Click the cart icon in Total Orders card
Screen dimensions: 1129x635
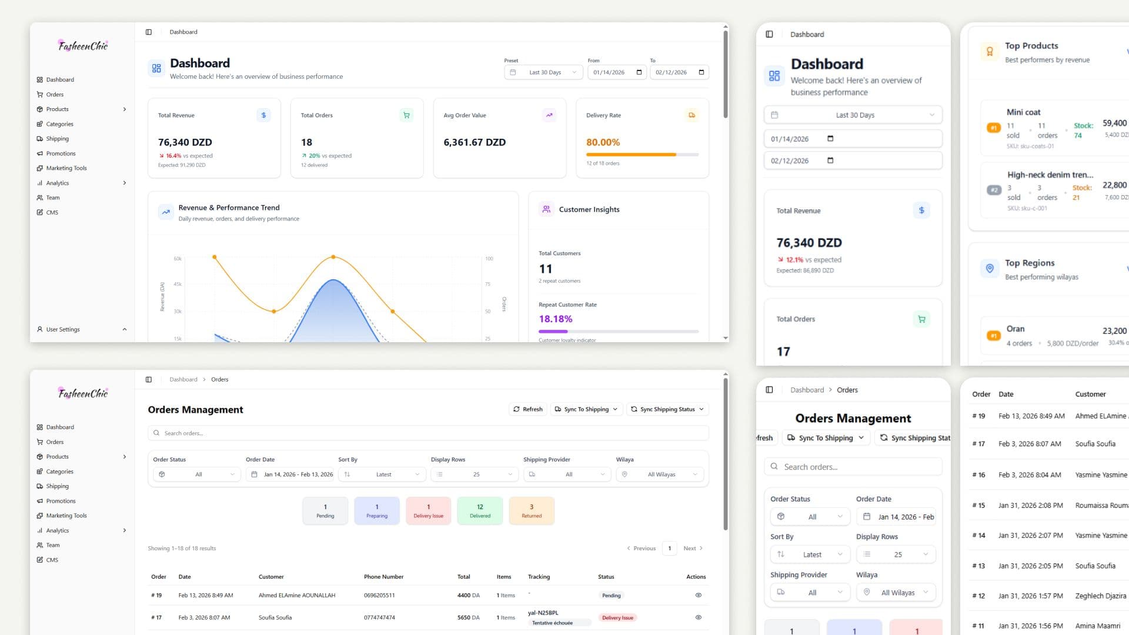point(406,115)
